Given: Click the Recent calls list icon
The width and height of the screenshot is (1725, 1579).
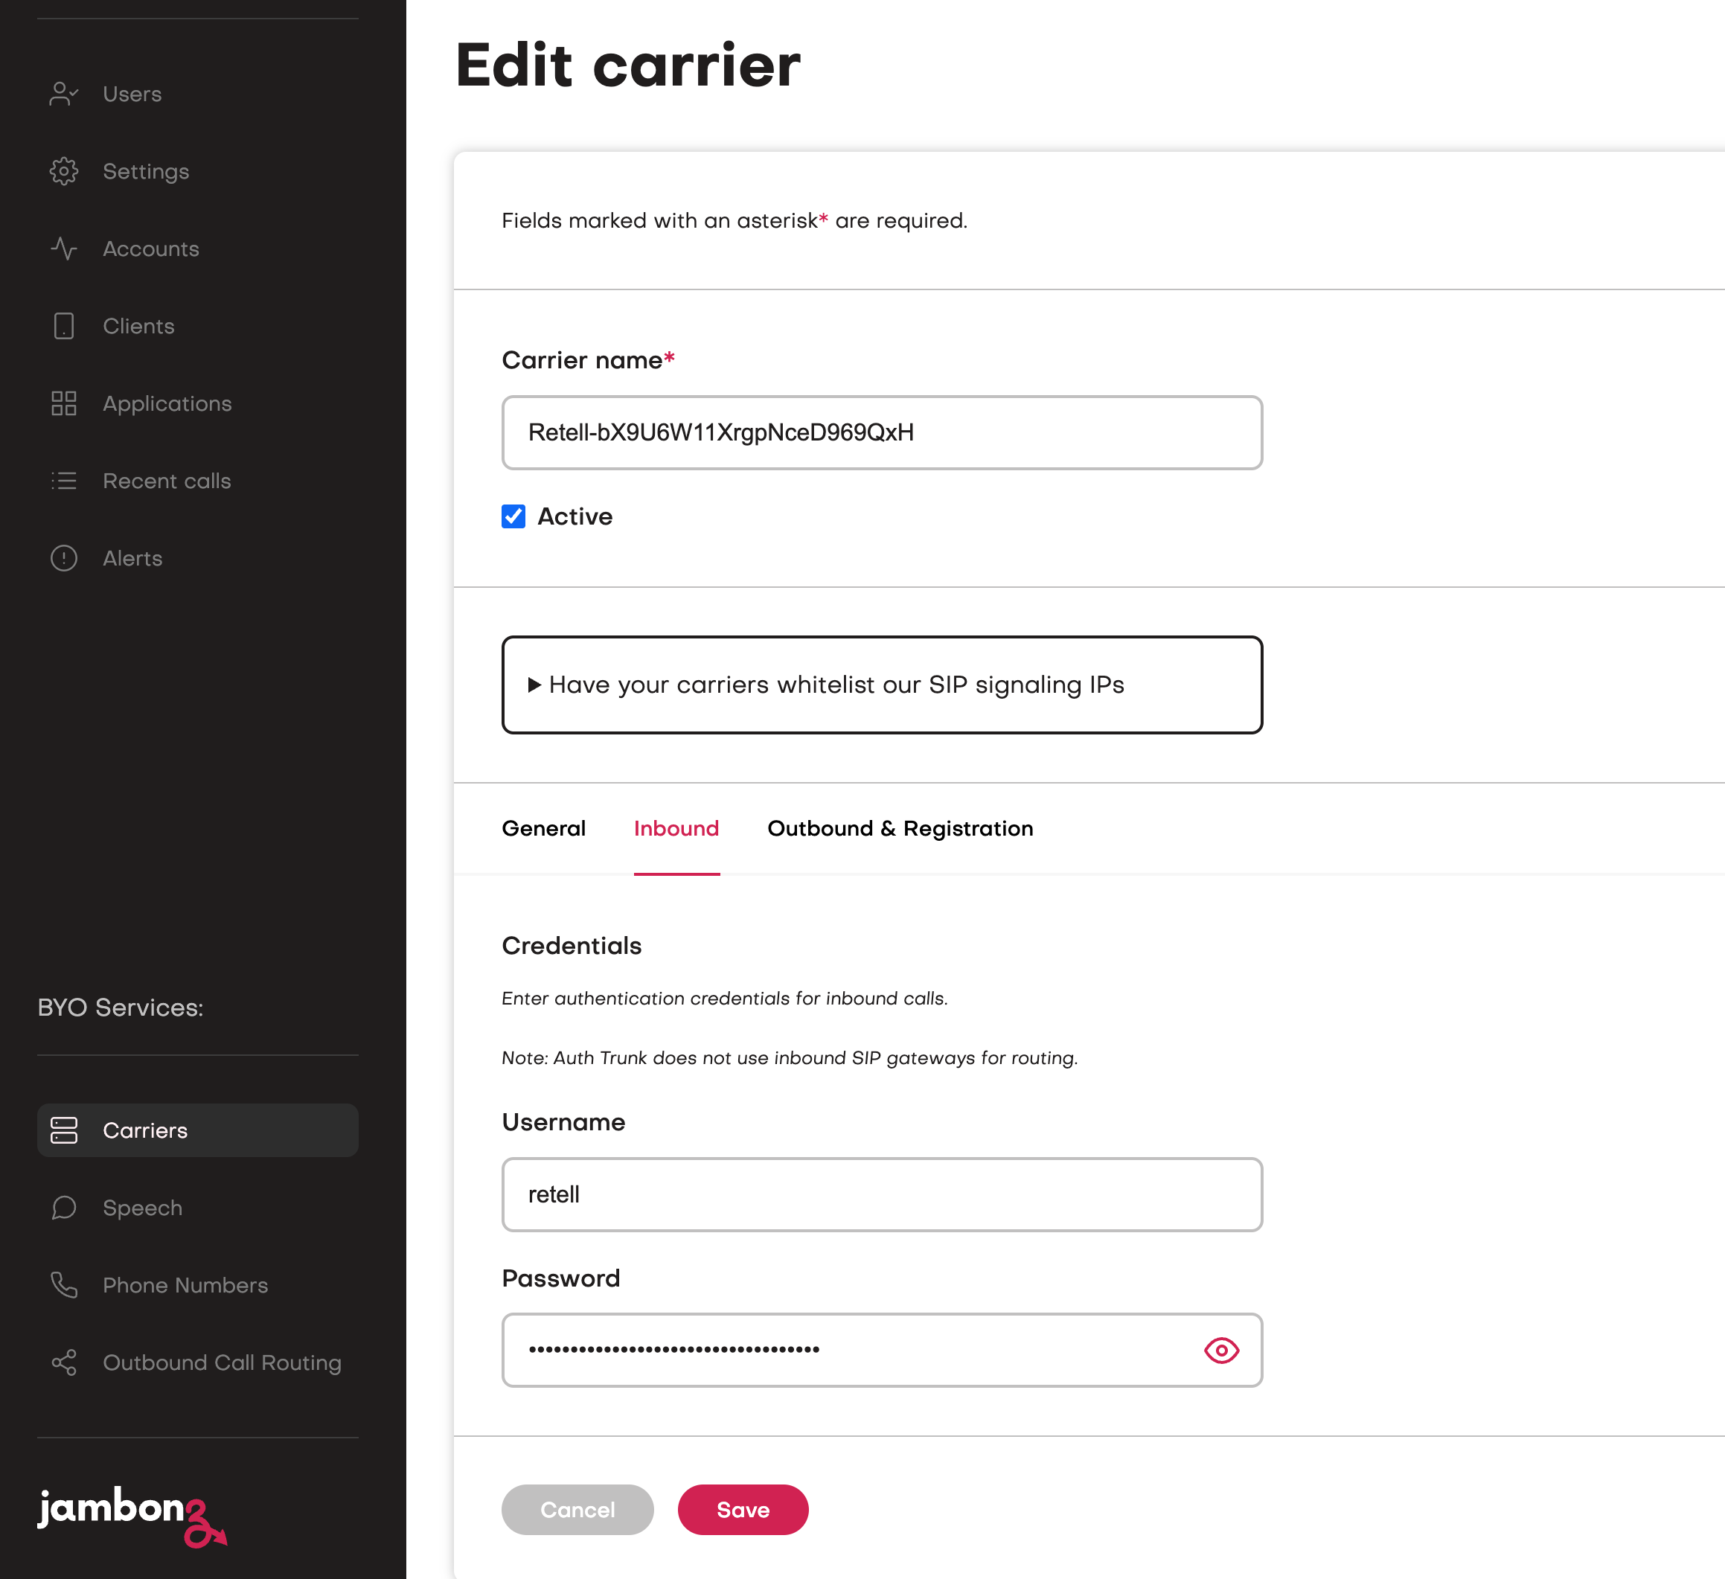Looking at the screenshot, I should click(64, 481).
